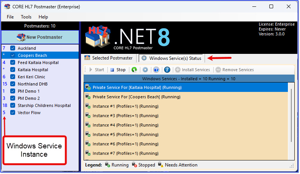Image resolution: width=300 pixels, height=174 pixels.
Task: Click Remove Services in the toolbar
Action: coord(235,70)
